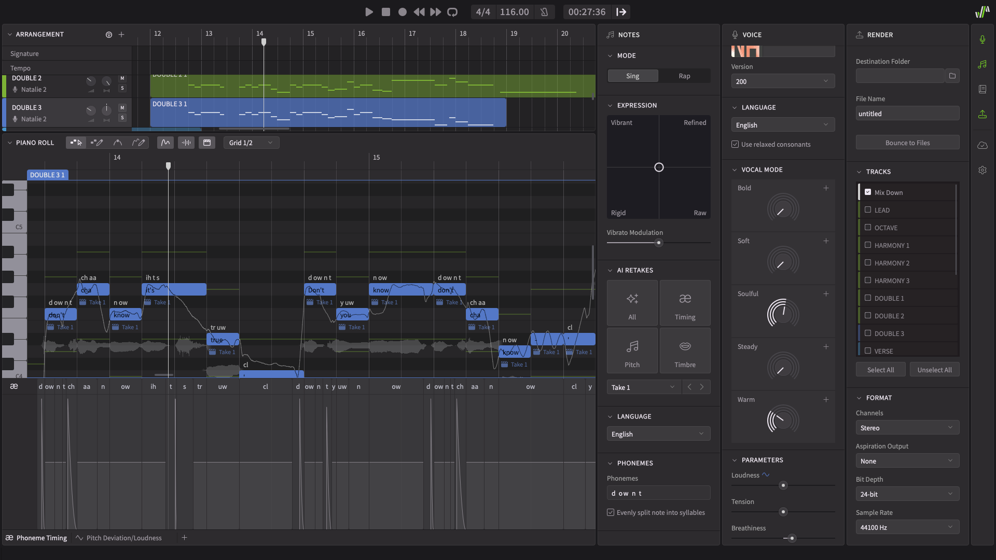Click the Unselect All button under Tracks
Viewport: 996px width, 560px height.
click(x=934, y=369)
